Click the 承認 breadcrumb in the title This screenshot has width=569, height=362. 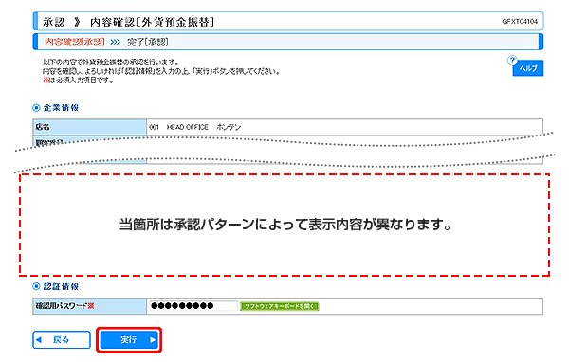point(53,22)
